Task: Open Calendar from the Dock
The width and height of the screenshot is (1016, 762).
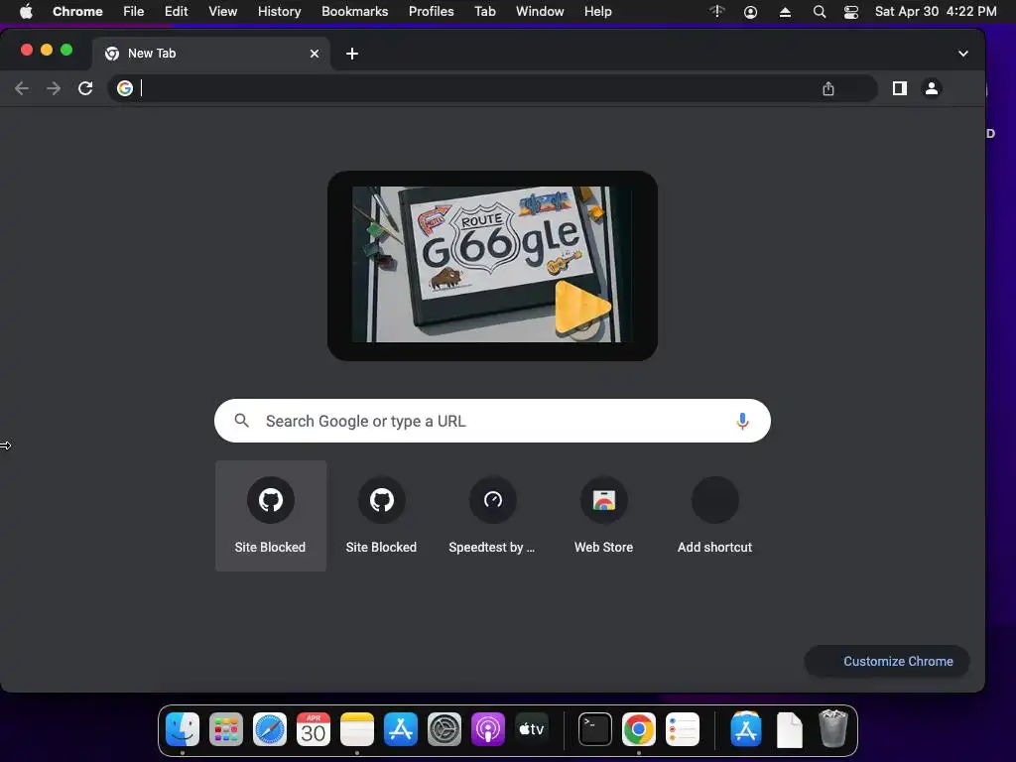Action: [x=314, y=729]
